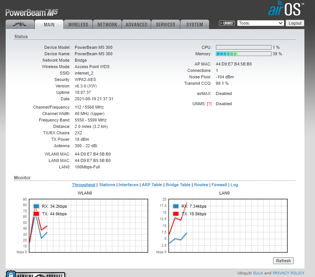This screenshot has width=315, height=277.
Task: Click the WLAN0 TX: 44.9kbps readout
Action: coord(54,214)
